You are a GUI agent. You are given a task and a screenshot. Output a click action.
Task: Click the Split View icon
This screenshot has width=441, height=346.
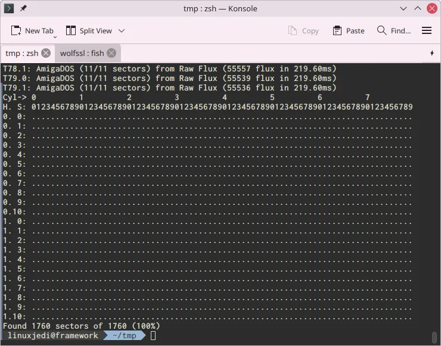(70, 30)
